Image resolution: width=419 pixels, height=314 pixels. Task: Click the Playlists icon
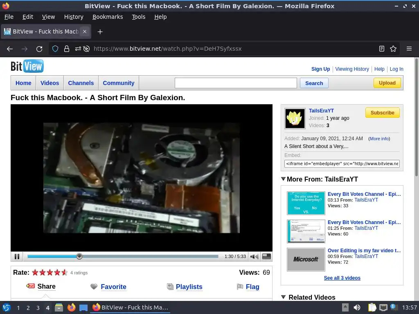170,287
